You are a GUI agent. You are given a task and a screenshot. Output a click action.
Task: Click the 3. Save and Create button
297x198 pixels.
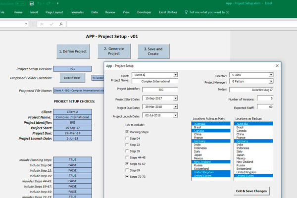tap(153, 51)
